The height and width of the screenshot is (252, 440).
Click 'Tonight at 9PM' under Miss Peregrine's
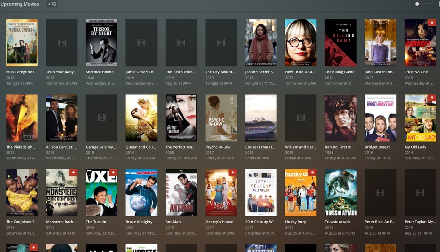click(x=19, y=83)
